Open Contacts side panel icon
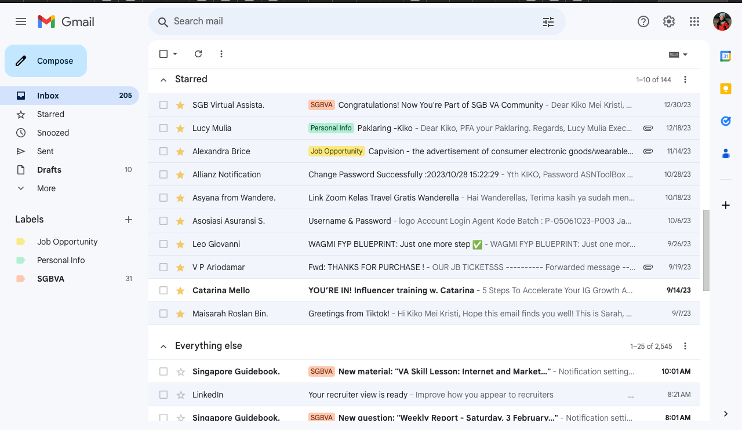The height and width of the screenshot is (430, 742). 725,154
